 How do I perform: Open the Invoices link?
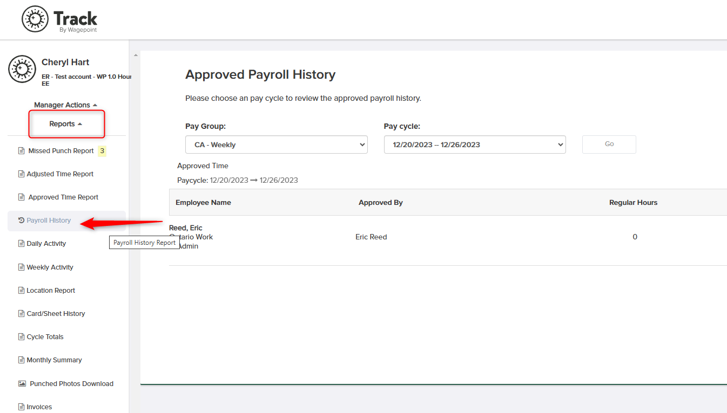point(39,407)
